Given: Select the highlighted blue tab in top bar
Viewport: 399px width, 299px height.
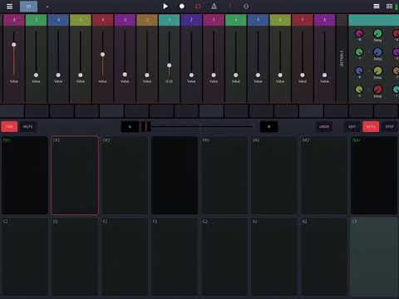Looking at the screenshot, I should 28,7.
